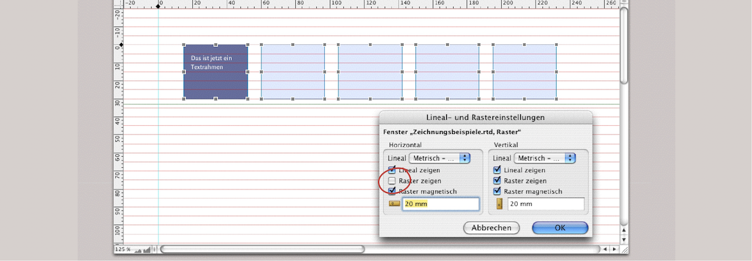Click the scroll down arrow

click(624, 239)
